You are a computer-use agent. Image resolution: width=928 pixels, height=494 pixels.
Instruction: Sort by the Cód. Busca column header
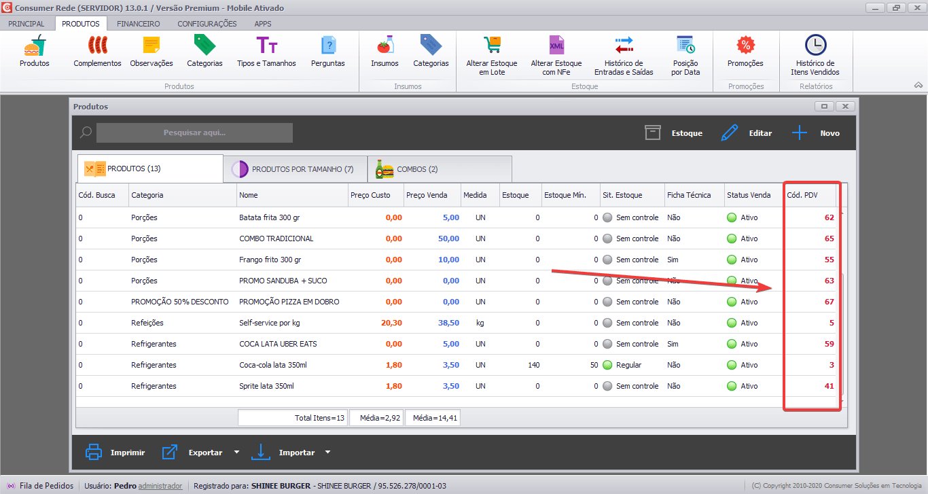pyautogui.click(x=102, y=195)
